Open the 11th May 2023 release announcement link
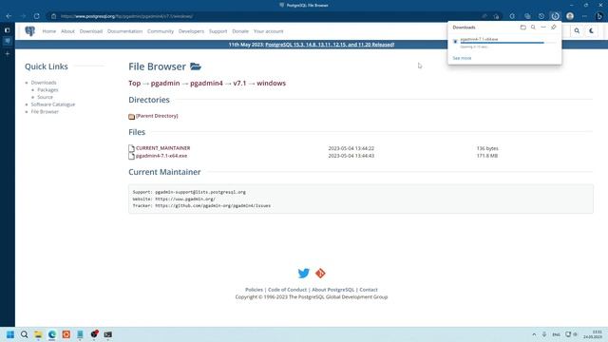The width and height of the screenshot is (608, 342). [x=330, y=45]
